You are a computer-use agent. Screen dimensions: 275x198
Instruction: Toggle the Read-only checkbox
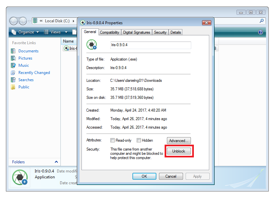(112, 140)
